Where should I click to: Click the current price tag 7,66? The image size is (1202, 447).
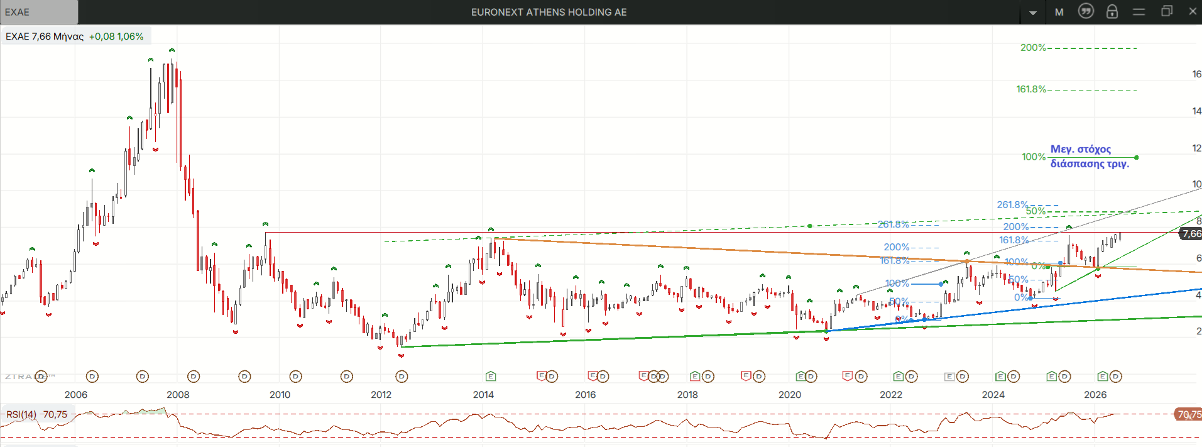(1191, 234)
